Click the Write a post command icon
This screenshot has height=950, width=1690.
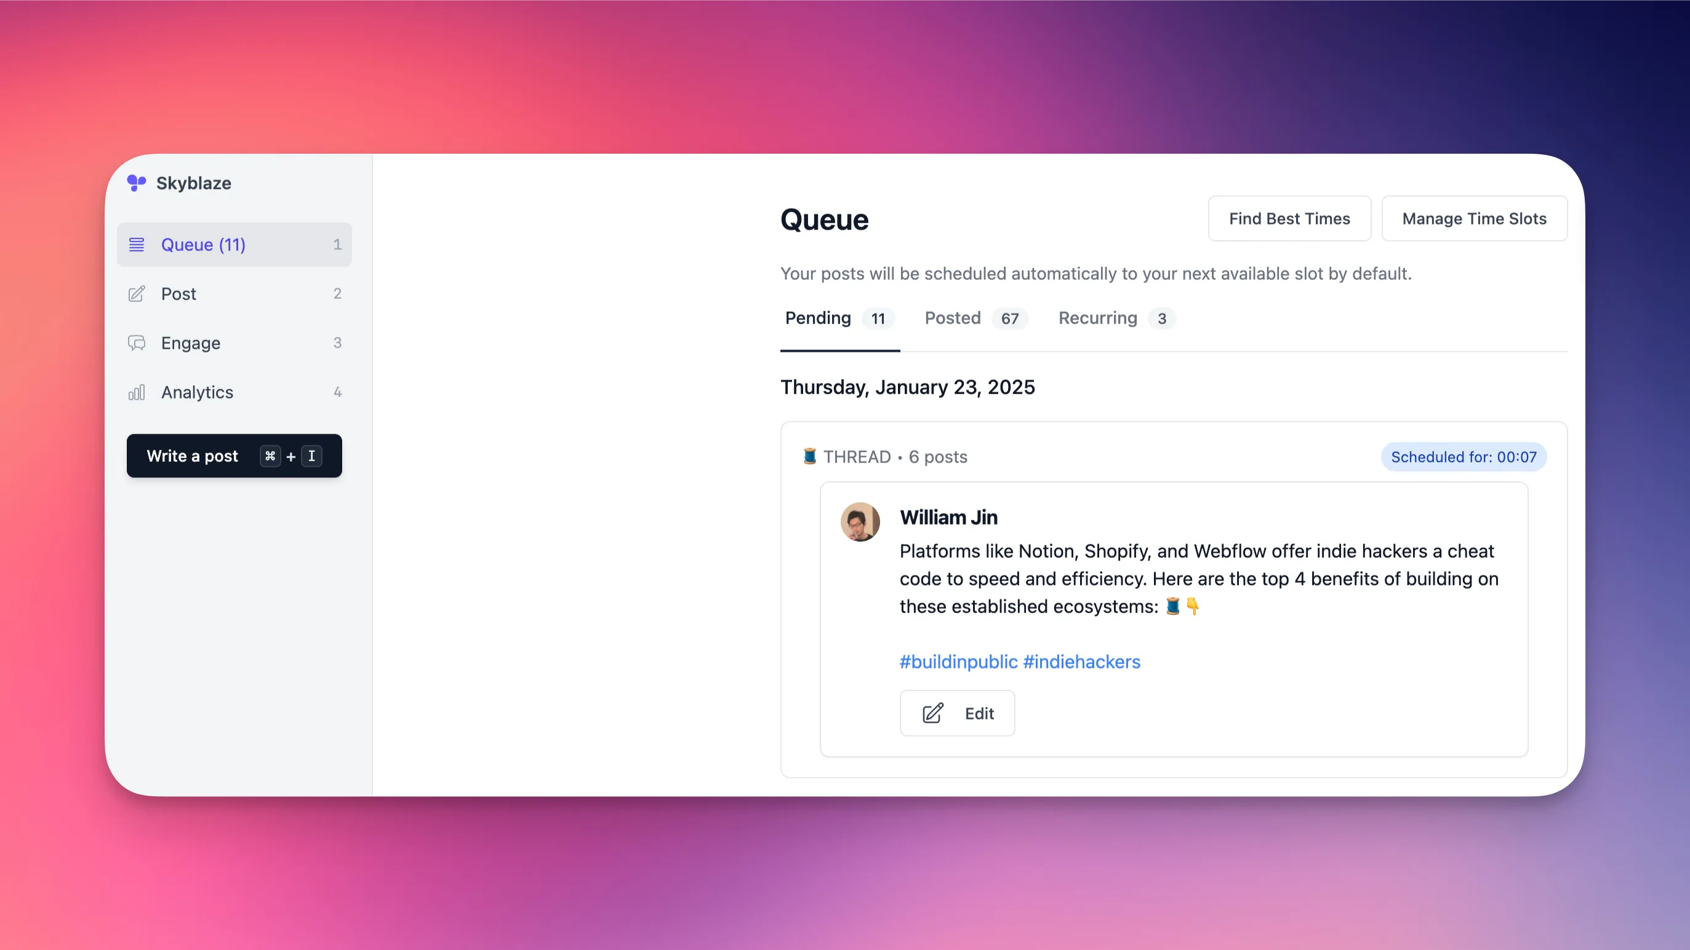[x=270, y=454]
